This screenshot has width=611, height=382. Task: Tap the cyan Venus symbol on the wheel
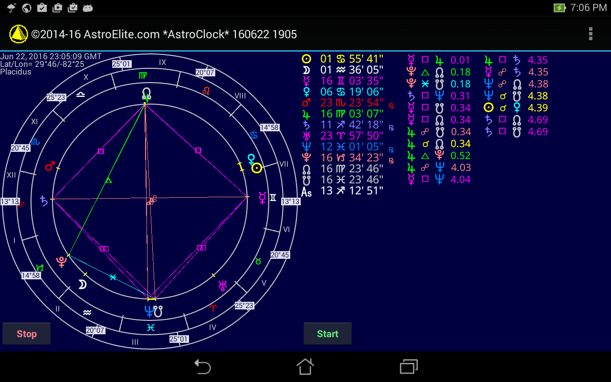[x=251, y=159]
